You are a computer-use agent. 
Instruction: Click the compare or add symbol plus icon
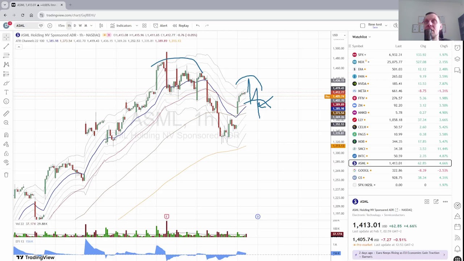pos(50,25)
